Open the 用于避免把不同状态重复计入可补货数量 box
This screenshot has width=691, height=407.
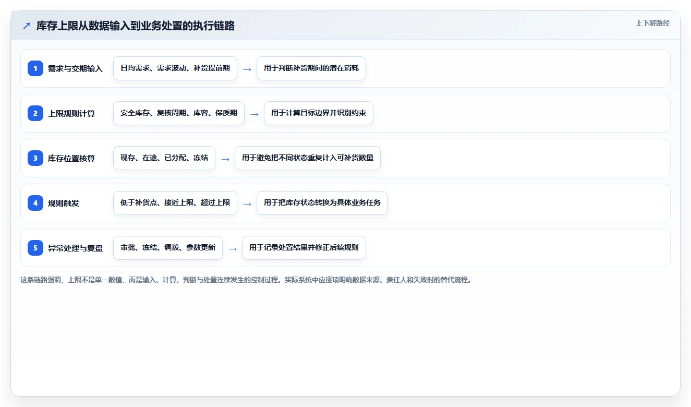click(308, 158)
